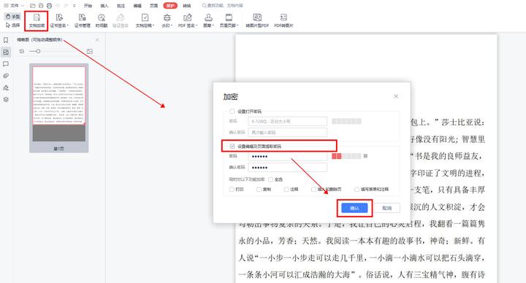Screen dimensions: 526x283
Task: Click the 查找功能 search box
Action: pos(223,6)
